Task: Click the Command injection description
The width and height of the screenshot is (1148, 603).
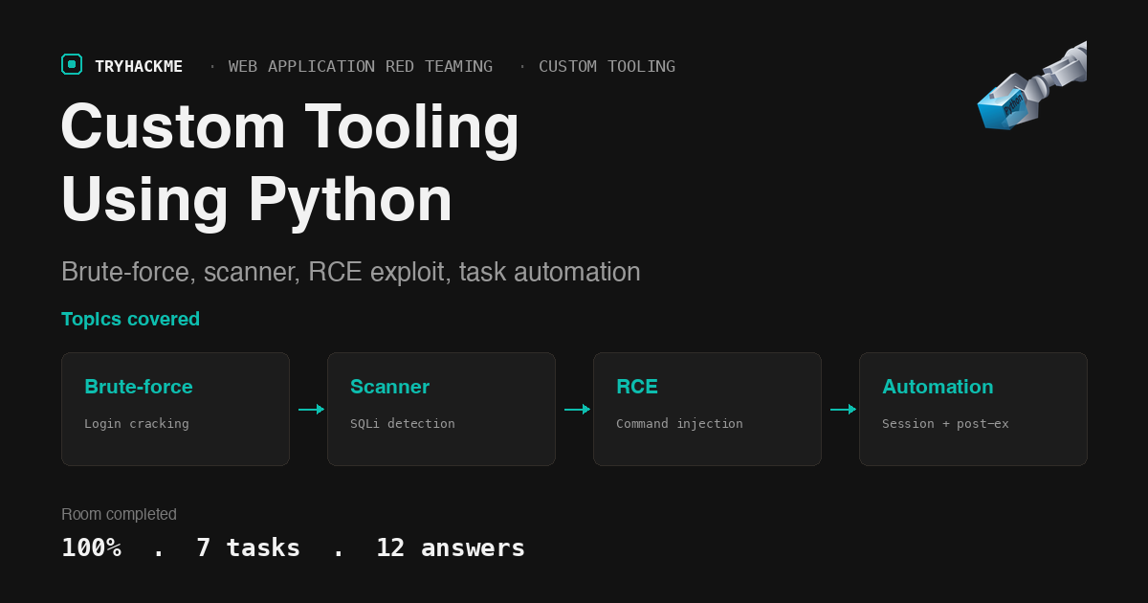Action: (679, 423)
